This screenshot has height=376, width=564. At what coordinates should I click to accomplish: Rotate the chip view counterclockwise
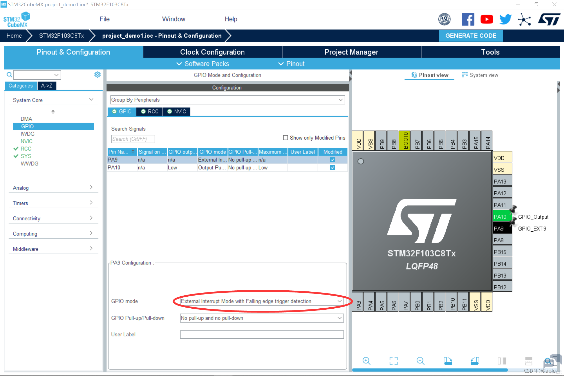point(475,361)
